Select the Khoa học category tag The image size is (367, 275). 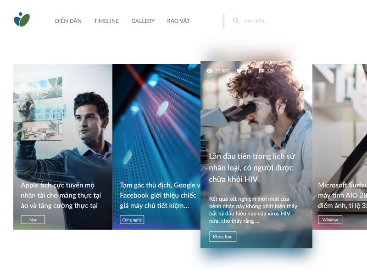[x=222, y=236]
